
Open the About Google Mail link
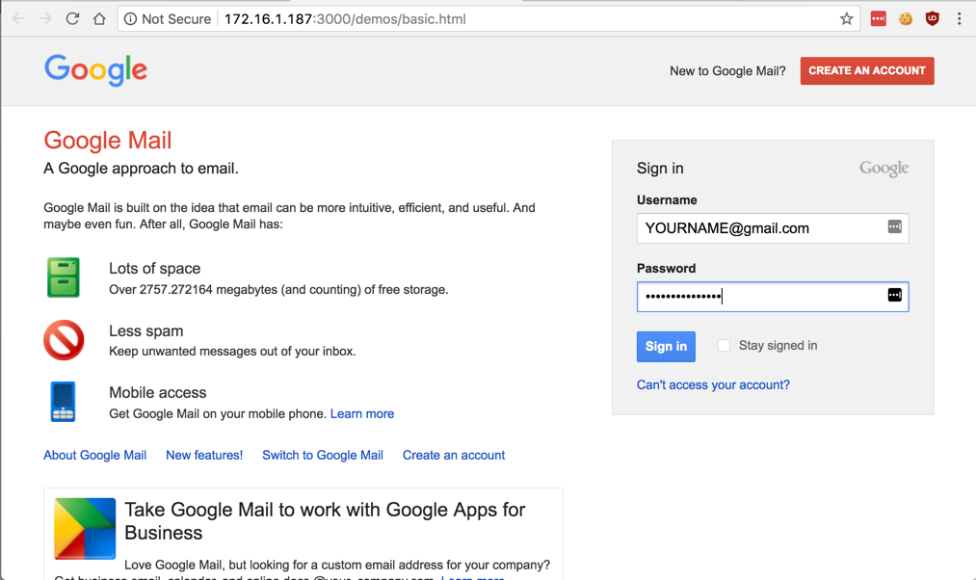[94, 455]
